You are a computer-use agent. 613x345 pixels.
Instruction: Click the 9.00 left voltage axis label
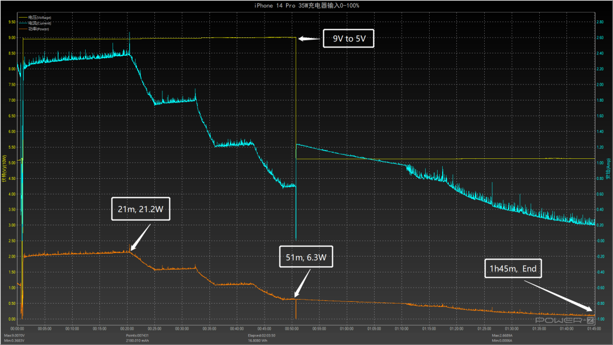pyautogui.click(x=12, y=38)
